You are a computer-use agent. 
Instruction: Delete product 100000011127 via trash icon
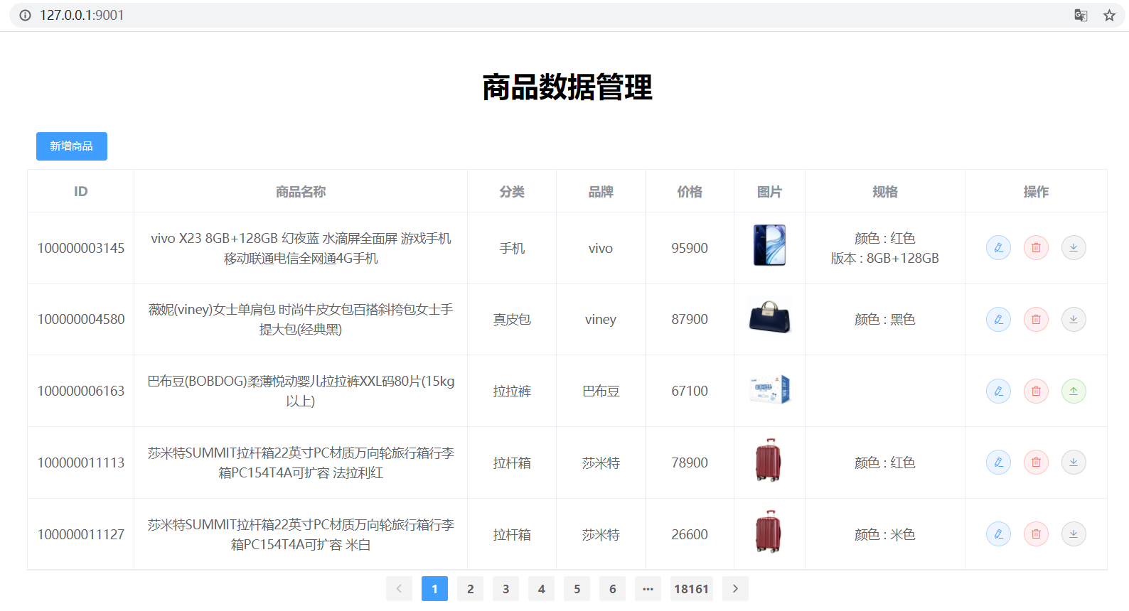[1036, 534]
